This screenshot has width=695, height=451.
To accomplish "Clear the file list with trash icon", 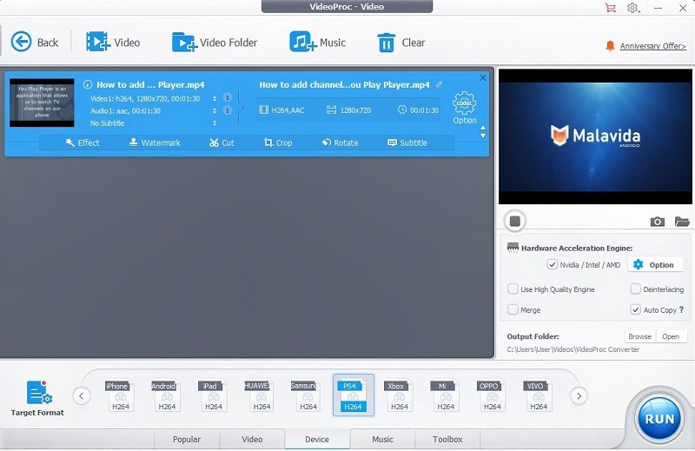I will pyautogui.click(x=400, y=43).
